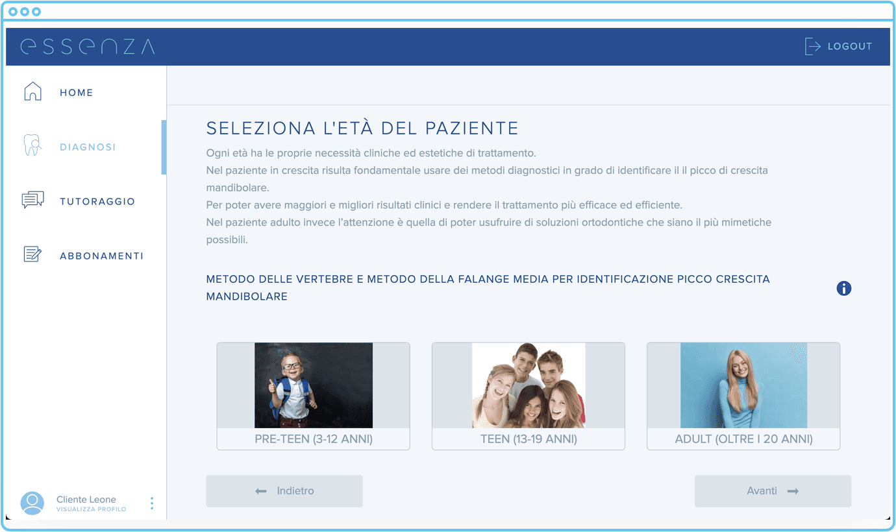Screen dimensions: 896x532
Task: Click the third window control dot
Action: (x=36, y=12)
